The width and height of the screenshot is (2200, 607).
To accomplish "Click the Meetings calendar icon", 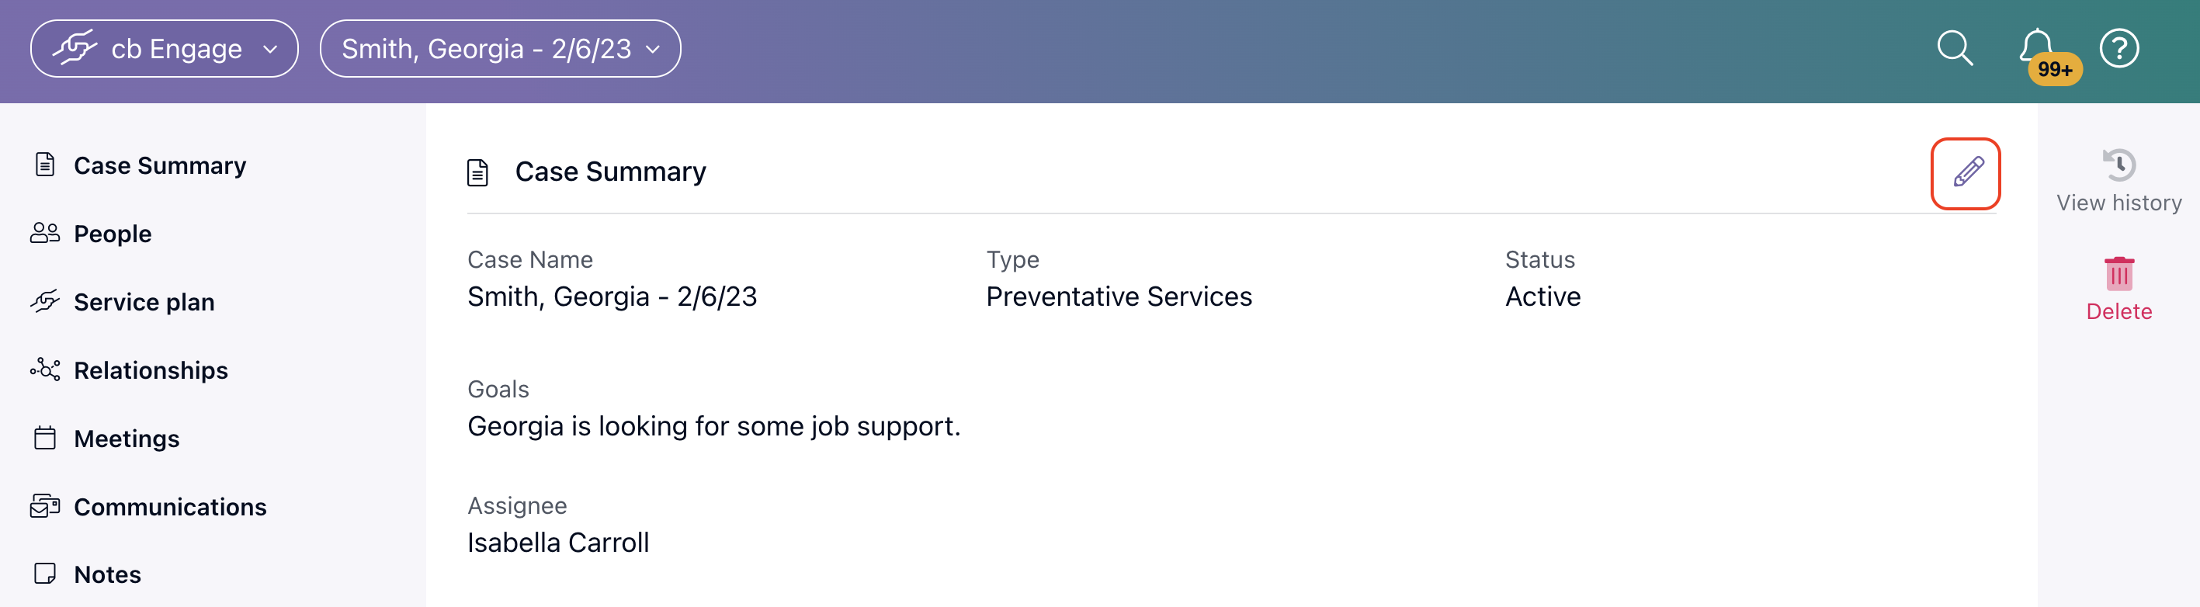I will coord(45,438).
